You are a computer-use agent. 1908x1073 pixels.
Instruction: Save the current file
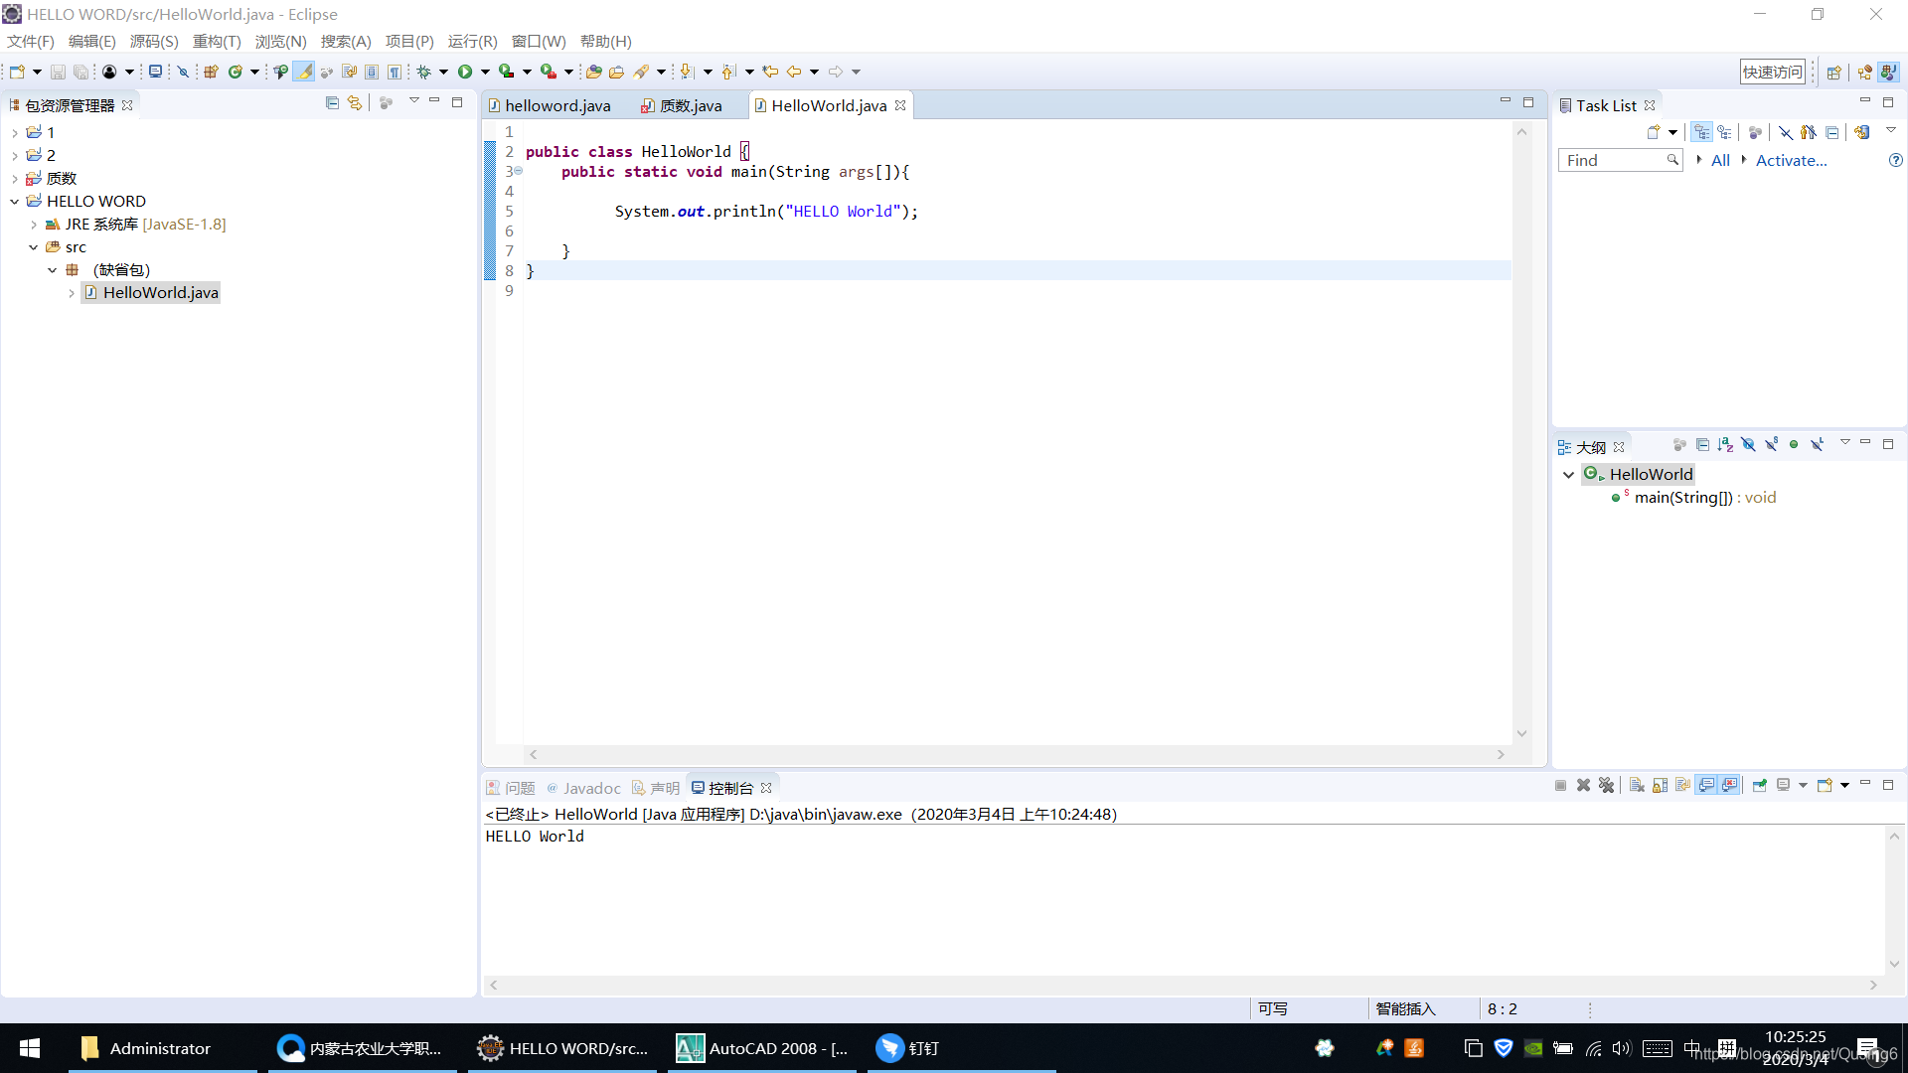[x=58, y=71]
